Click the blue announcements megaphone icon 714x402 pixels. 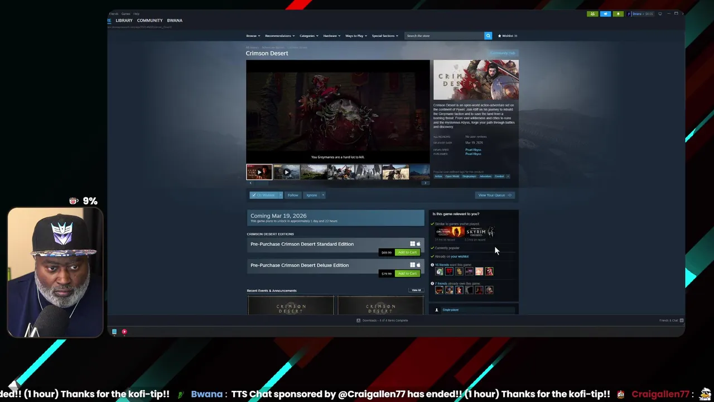click(605, 13)
